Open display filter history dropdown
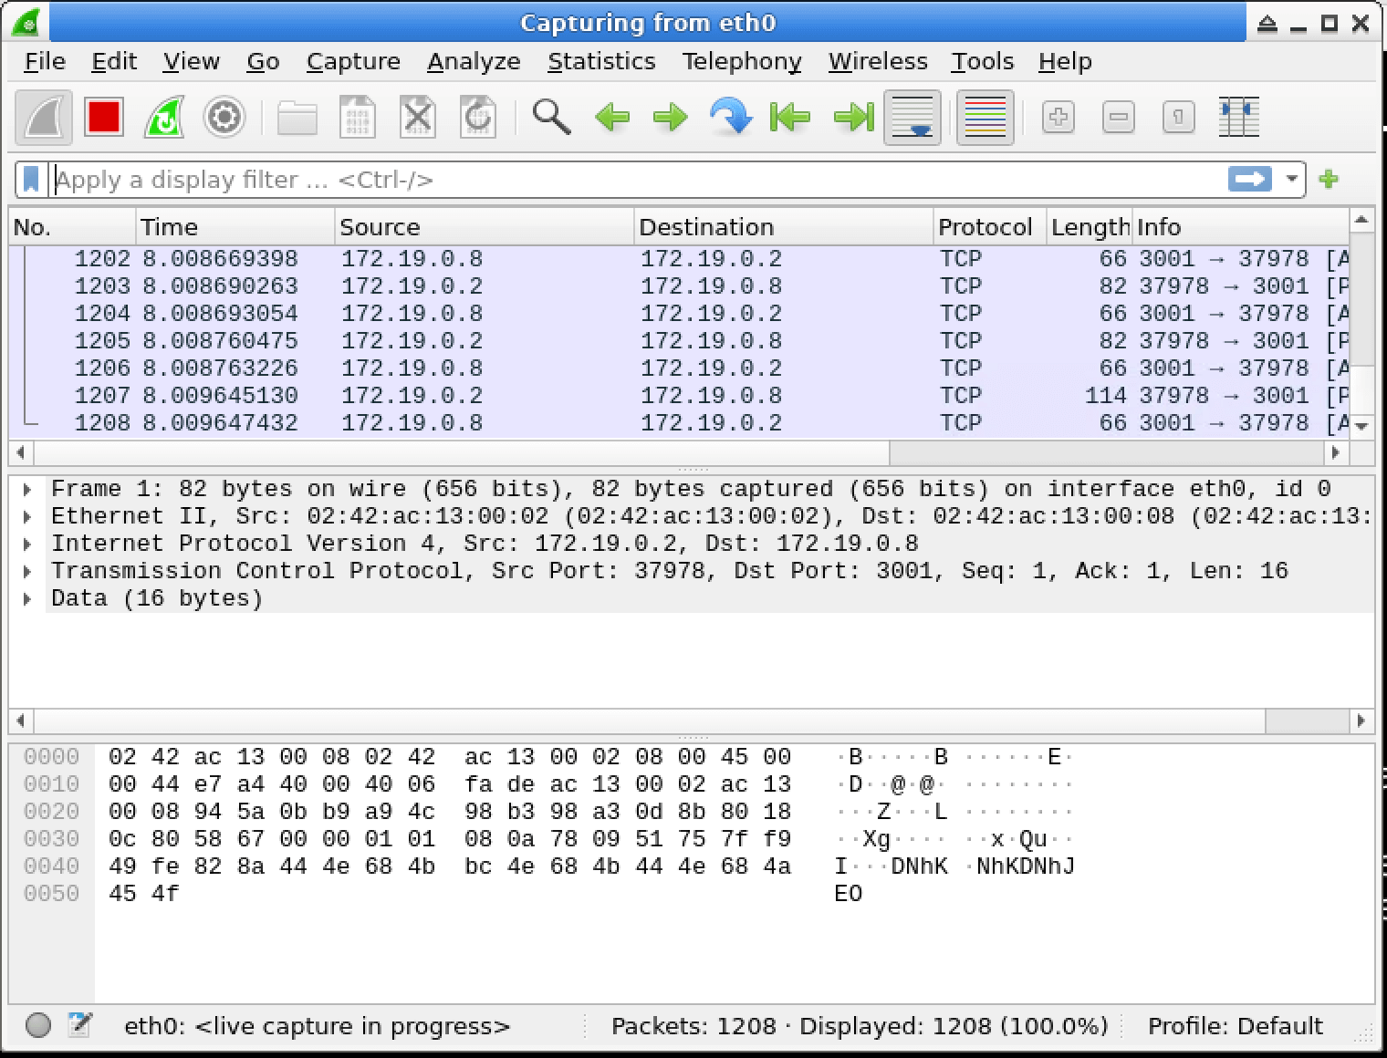 click(1292, 179)
